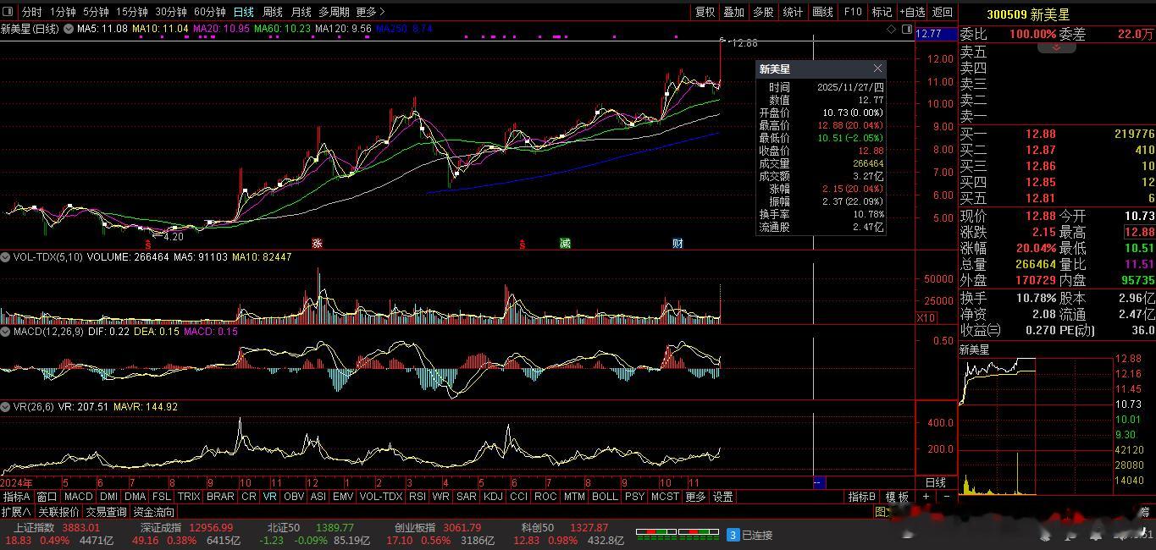Click the 叠加 overlay button
The image size is (1156, 550).
pos(733,12)
